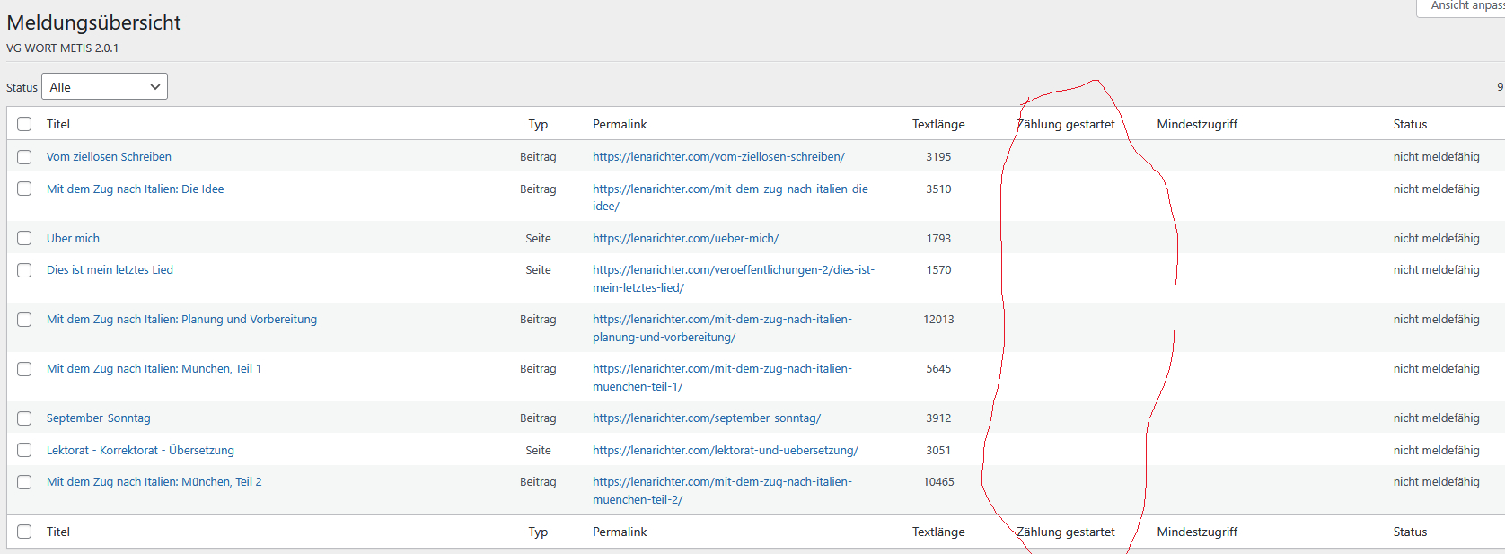The image size is (1505, 554).
Task: Open the Dies ist mein letztes Lied page
Action: coord(110,269)
